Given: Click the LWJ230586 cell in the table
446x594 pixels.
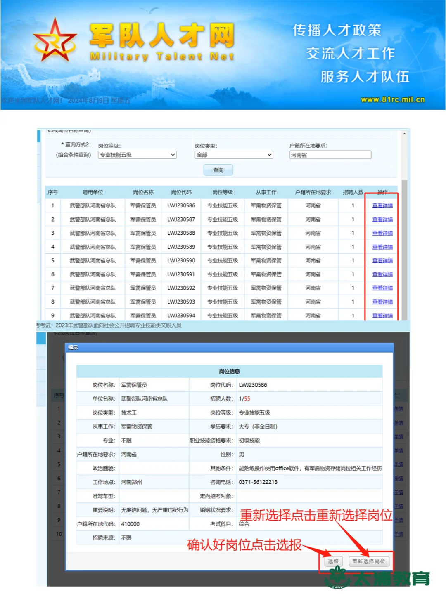Looking at the screenshot, I should pos(181,205).
